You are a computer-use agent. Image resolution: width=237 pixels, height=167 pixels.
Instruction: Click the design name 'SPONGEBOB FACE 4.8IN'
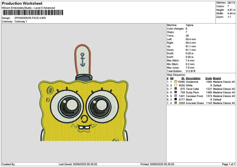(30, 18)
